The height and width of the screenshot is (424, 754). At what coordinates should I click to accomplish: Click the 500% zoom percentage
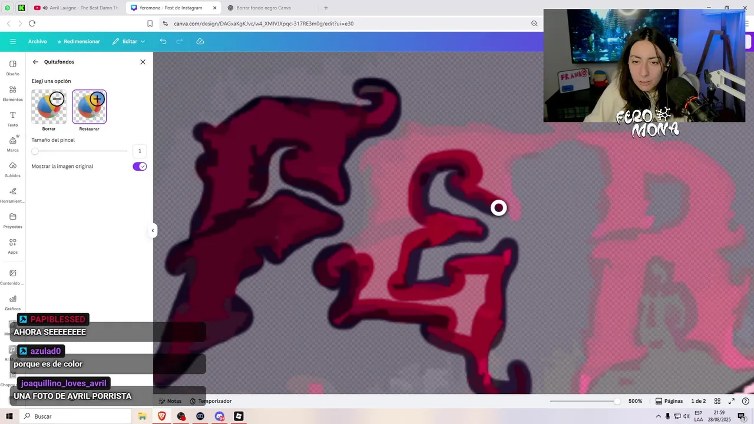pyautogui.click(x=635, y=401)
